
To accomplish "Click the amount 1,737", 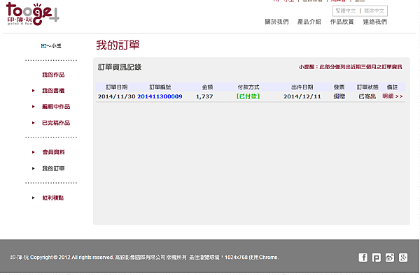I will (204, 96).
